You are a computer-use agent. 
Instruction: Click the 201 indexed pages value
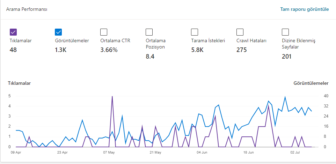tap(287, 57)
